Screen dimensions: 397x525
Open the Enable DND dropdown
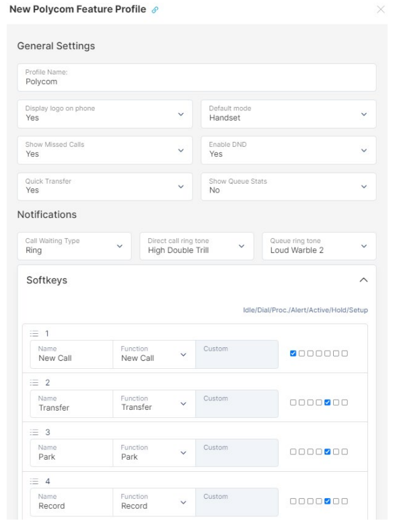point(289,150)
